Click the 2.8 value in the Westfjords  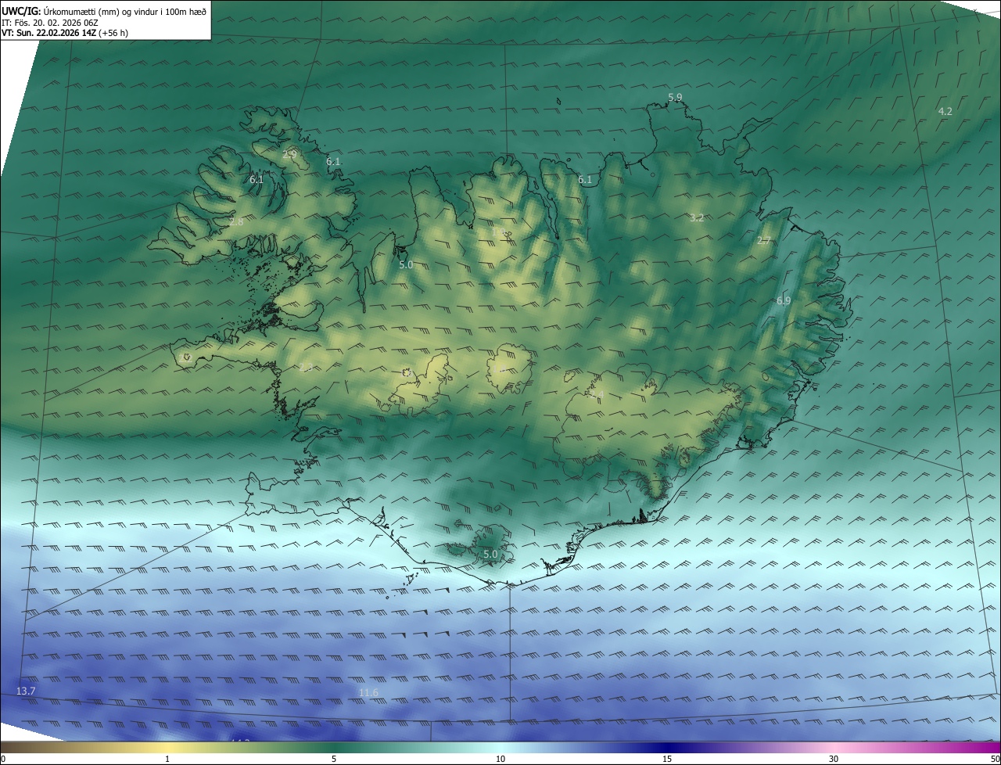[x=236, y=222]
